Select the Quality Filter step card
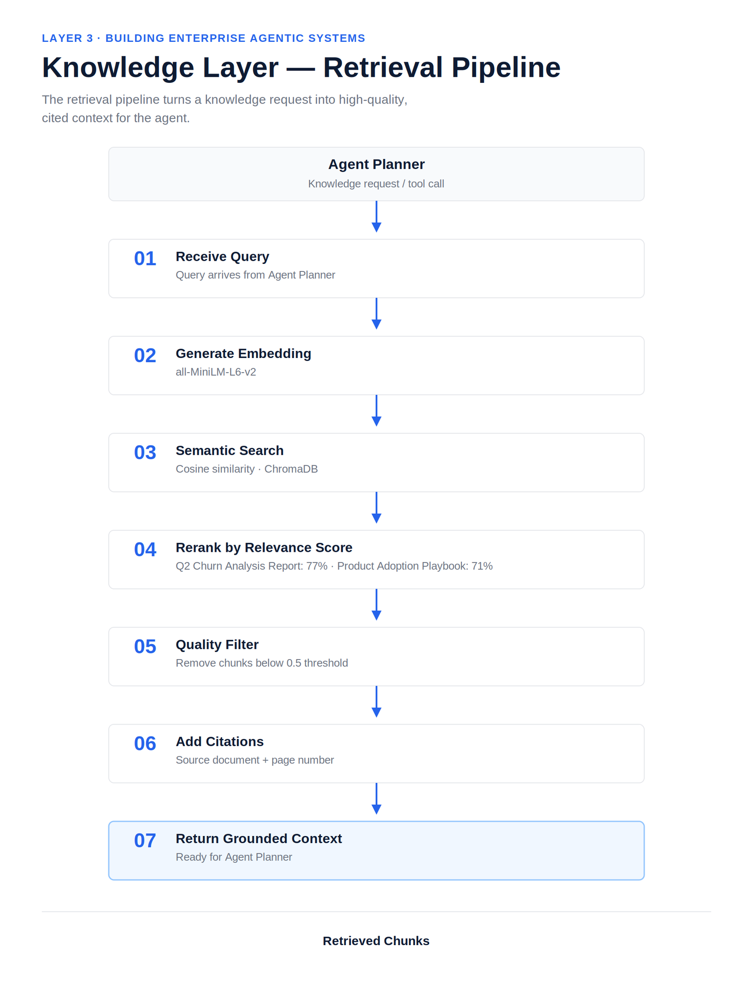Screen dimensions: 753x987 pos(376,656)
